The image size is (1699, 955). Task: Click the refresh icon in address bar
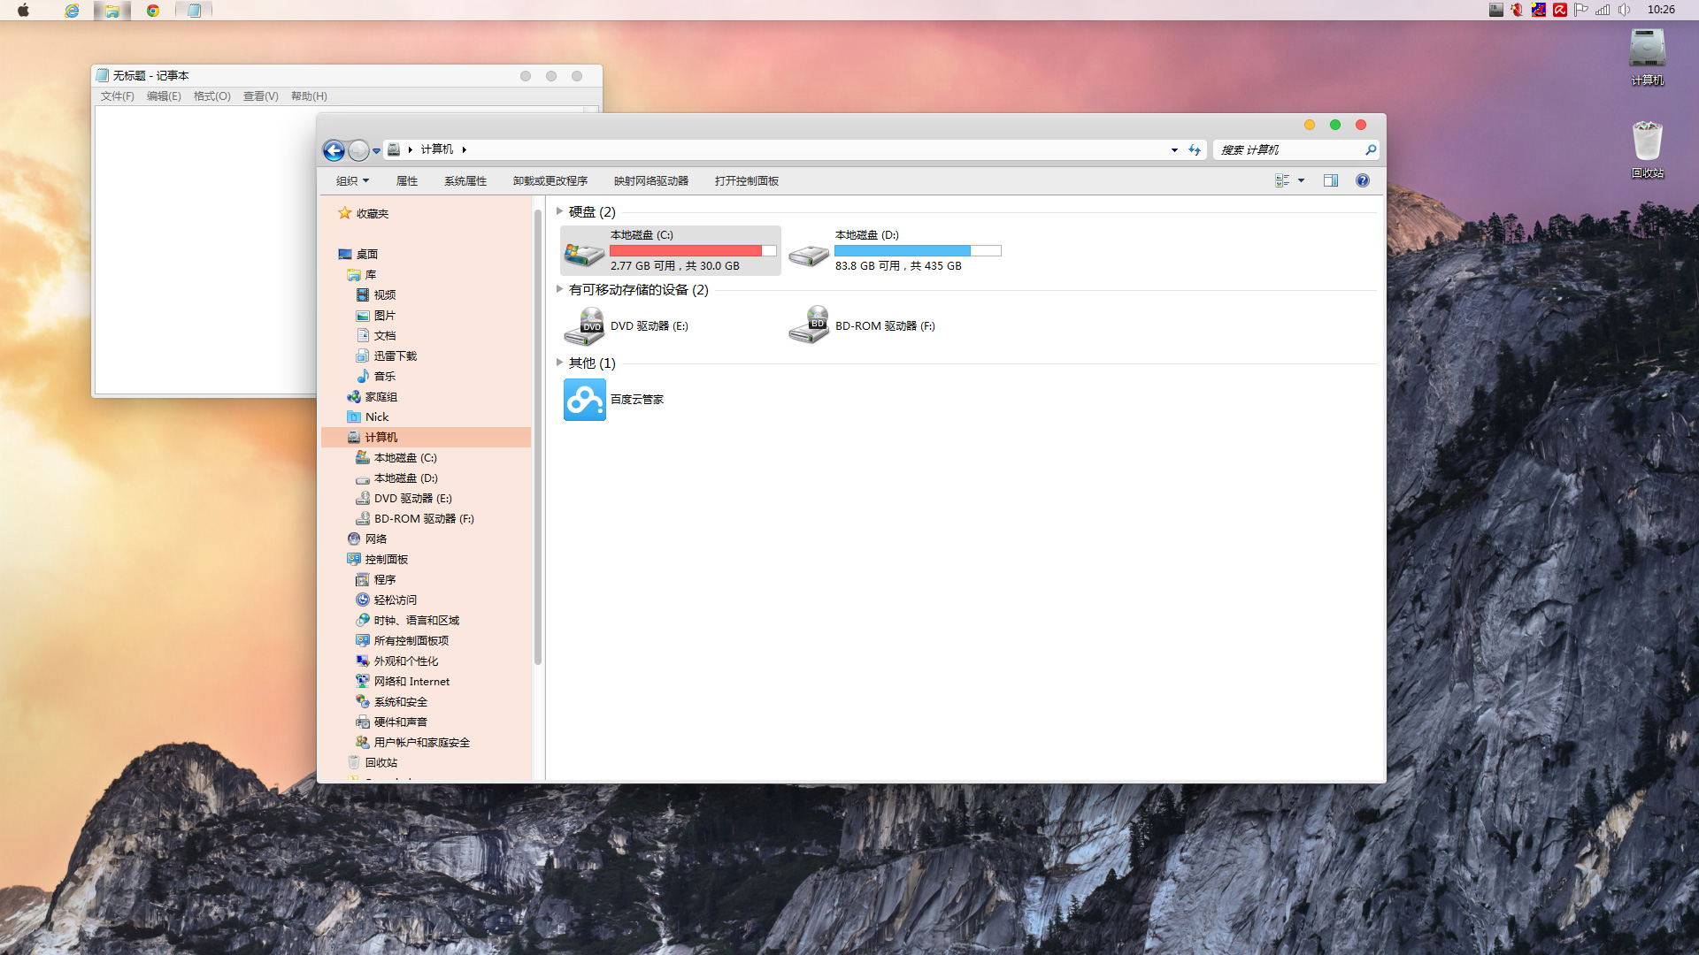click(1195, 150)
